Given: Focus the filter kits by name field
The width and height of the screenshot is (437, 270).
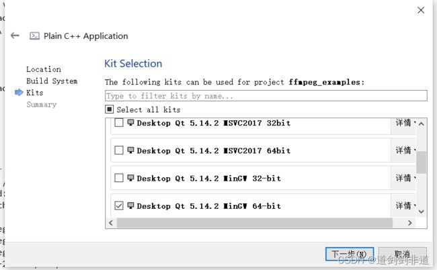Looking at the screenshot, I should pyautogui.click(x=266, y=96).
